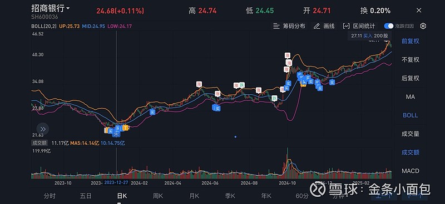Select 后复权 price adjustment
This screenshot has height=204, width=445.
[x=410, y=78]
